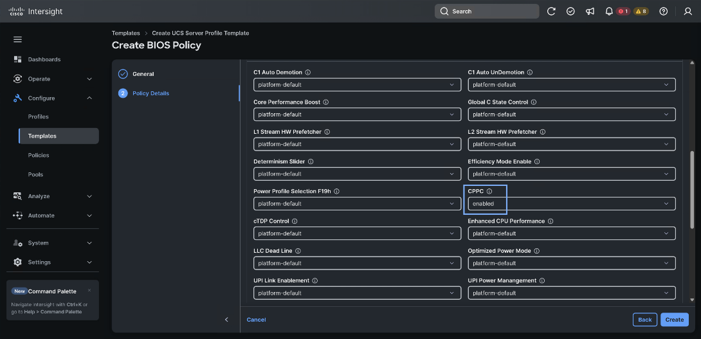Viewport: 701px width, 339px height.
Task: Open CPPC dropdown set to enabled
Action: [572, 203]
